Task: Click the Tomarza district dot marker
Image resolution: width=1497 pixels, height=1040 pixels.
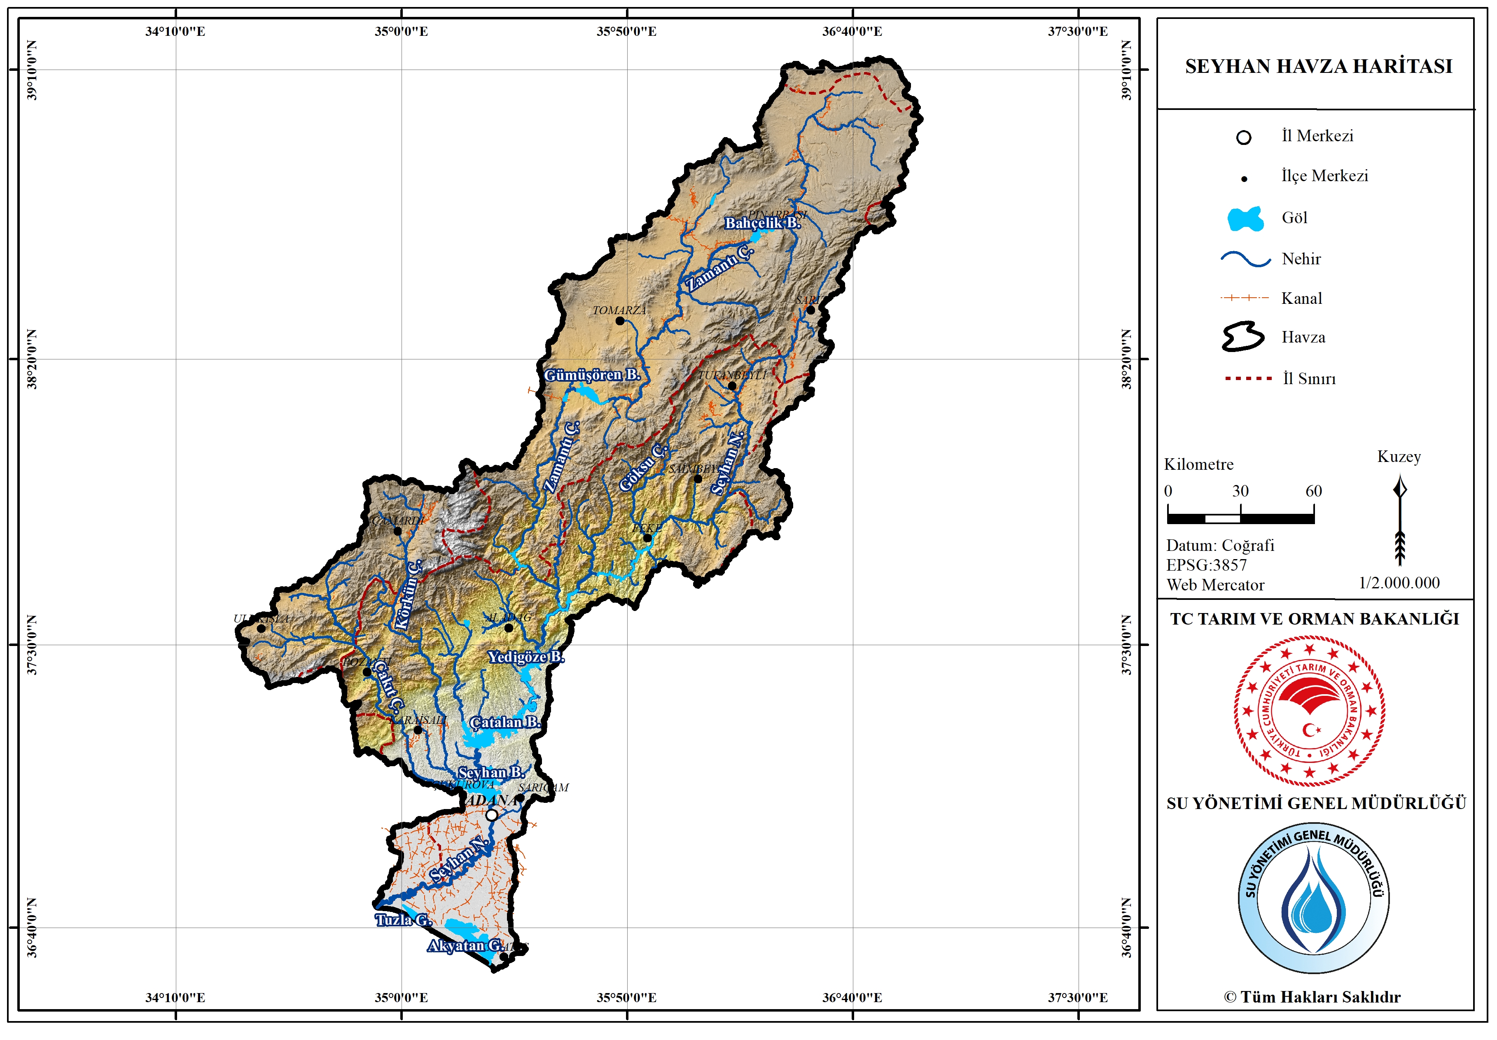Action: [619, 321]
